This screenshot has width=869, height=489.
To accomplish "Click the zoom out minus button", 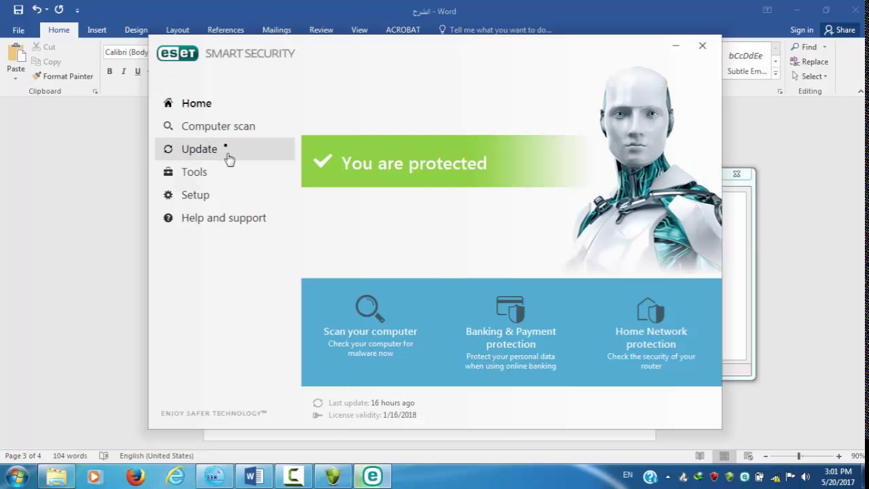I will coord(765,456).
